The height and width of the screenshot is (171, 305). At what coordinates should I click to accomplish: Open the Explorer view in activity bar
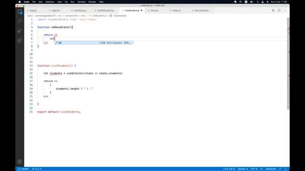click(x=20, y=12)
